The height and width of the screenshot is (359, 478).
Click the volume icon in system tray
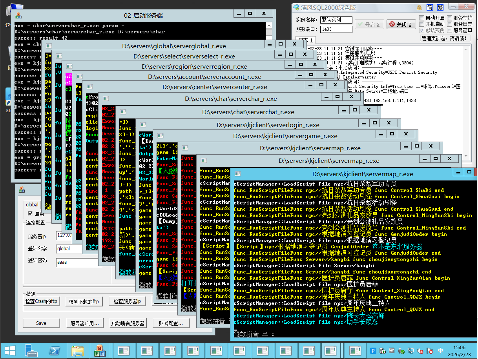(420, 351)
